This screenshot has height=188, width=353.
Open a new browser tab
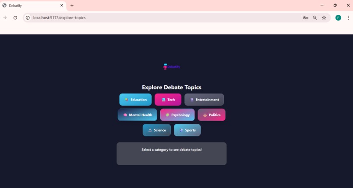click(x=72, y=5)
